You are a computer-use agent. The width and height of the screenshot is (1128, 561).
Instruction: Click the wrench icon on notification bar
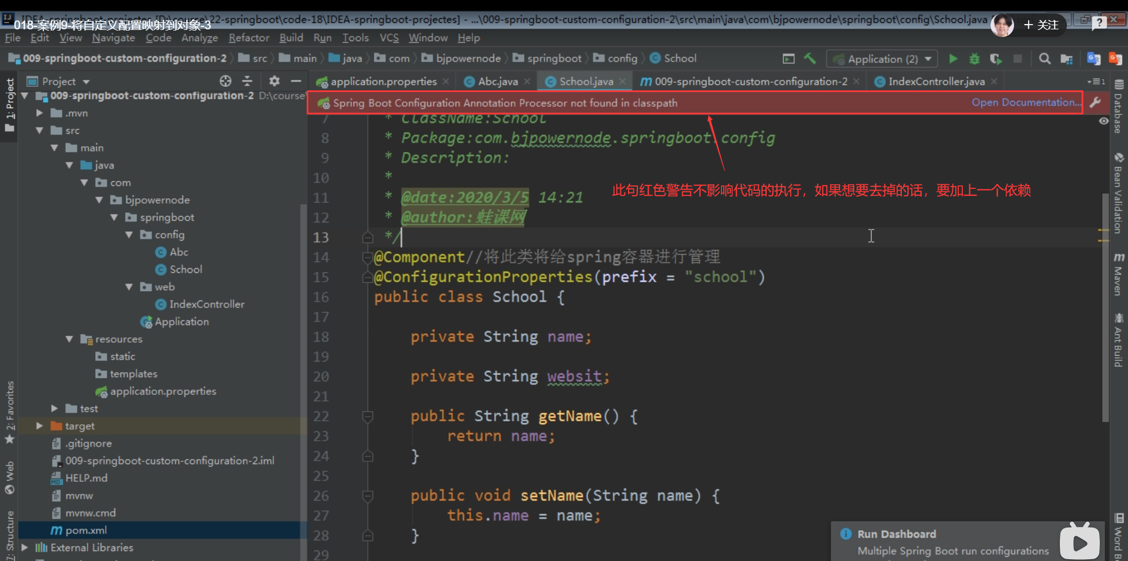1095,102
